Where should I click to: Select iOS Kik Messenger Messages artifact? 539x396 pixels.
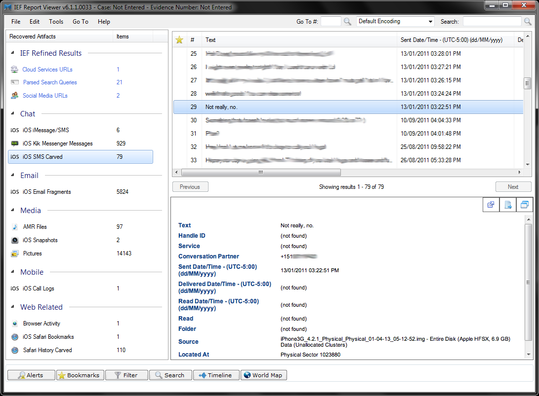(57, 144)
